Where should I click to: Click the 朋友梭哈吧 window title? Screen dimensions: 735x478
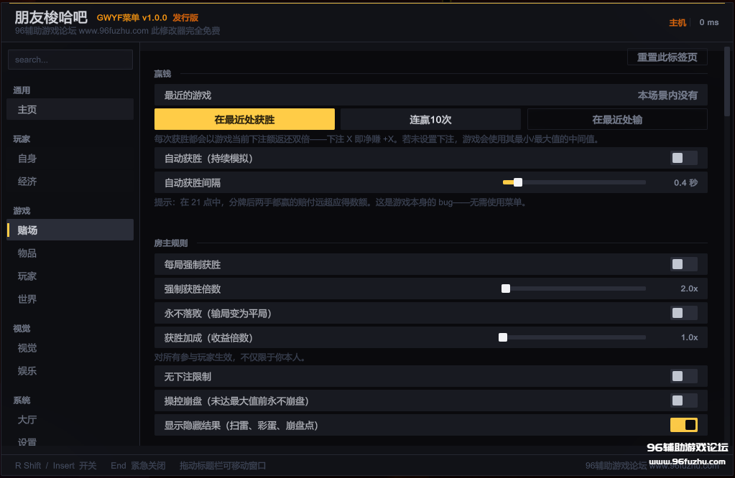[x=51, y=17]
